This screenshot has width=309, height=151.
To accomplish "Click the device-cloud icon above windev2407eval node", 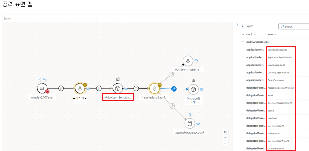I will [40, 79].
